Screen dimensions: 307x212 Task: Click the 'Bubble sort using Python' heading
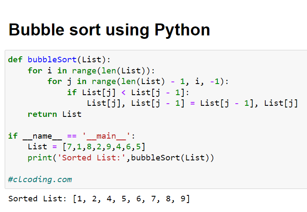click(109, 30)
